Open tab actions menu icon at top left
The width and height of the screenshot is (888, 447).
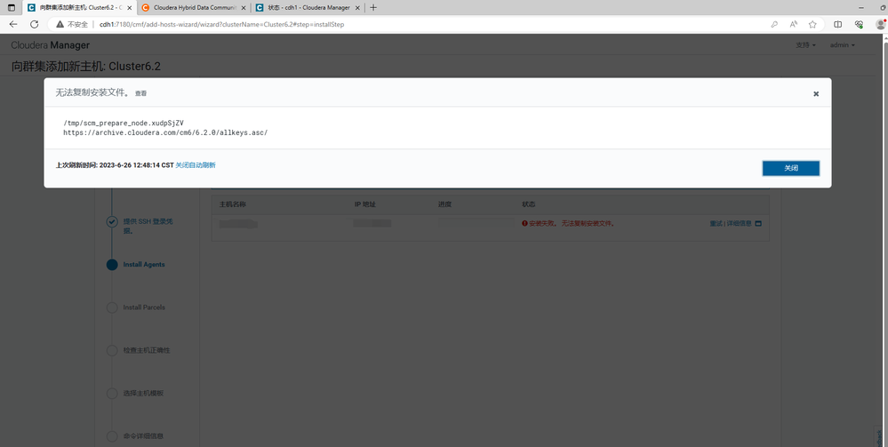tap(12, 8)
